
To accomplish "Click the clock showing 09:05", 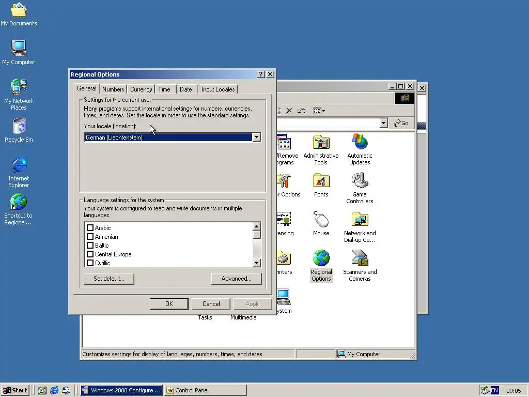I will pyautogui.click(x=514, y=391).
